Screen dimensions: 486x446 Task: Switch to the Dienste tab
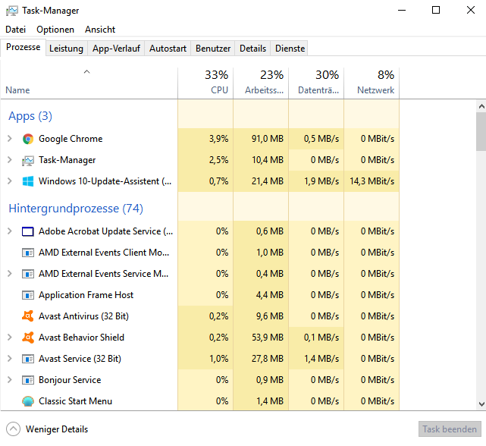coord(290,49)
